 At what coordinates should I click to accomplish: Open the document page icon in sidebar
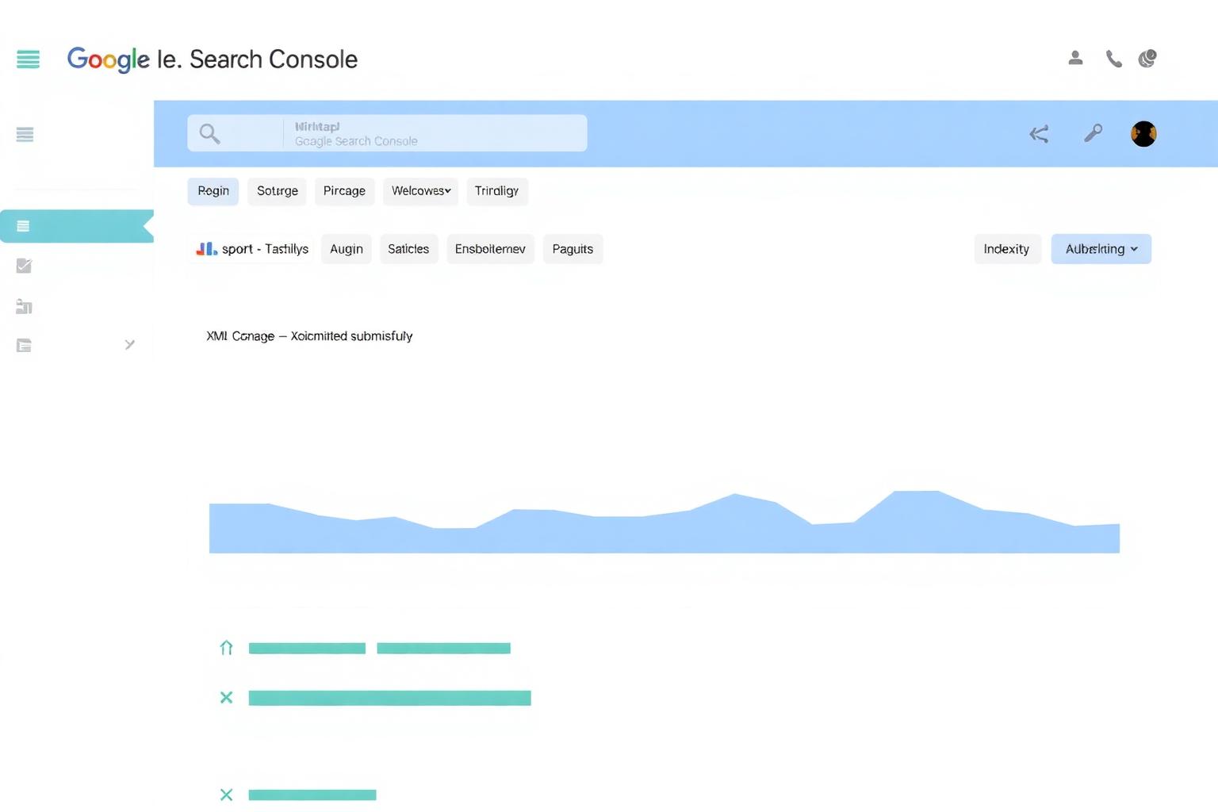[24, 345]
